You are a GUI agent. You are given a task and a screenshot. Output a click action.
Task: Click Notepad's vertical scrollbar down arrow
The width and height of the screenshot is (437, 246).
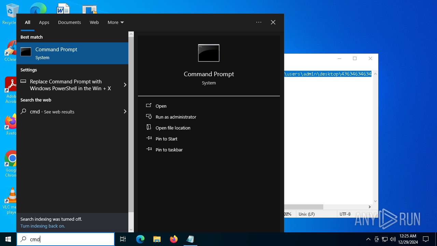[x=376, y=201]
